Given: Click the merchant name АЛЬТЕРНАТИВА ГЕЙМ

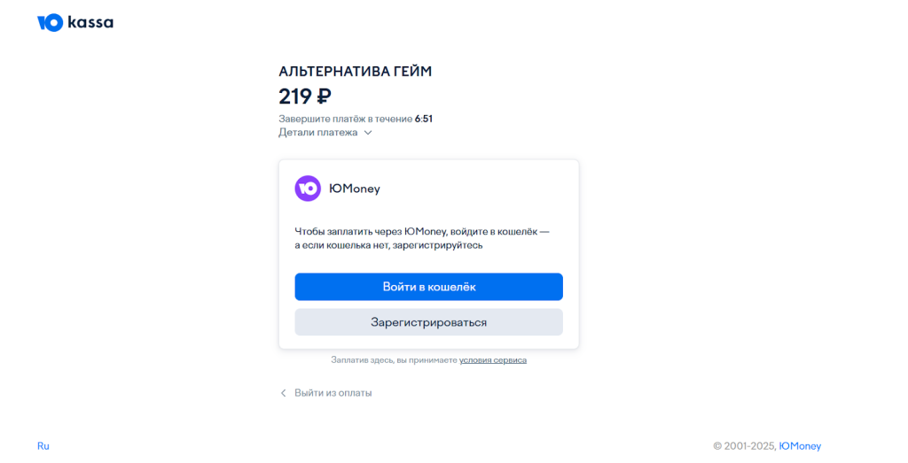Looking at the screenshot, I should (355, 72).
